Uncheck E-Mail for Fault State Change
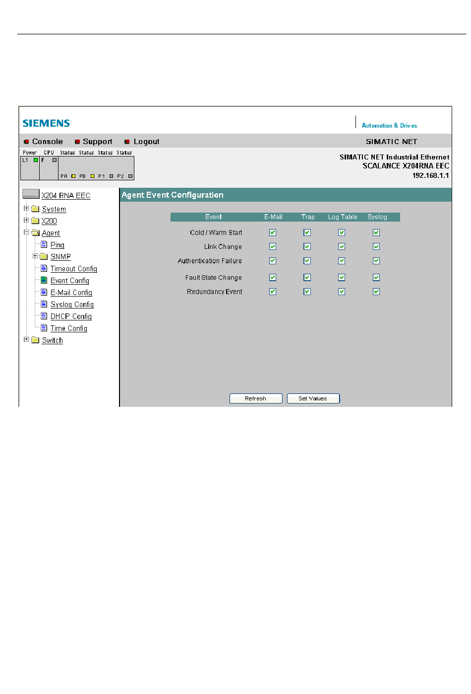 (x=273, y=278)
